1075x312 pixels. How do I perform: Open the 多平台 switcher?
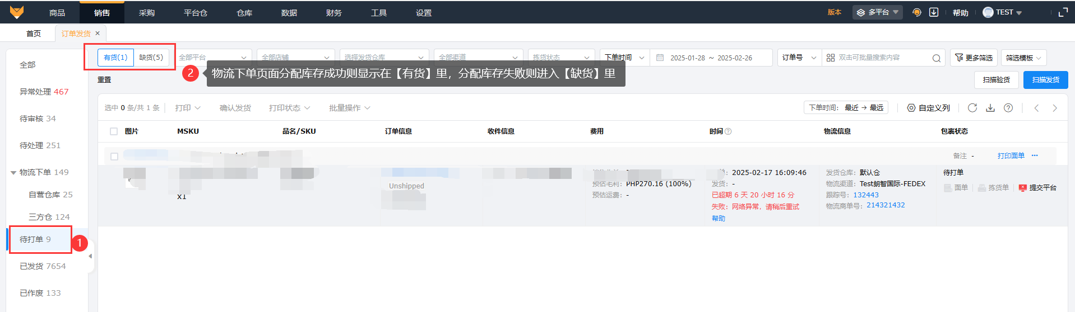(878, 12)
